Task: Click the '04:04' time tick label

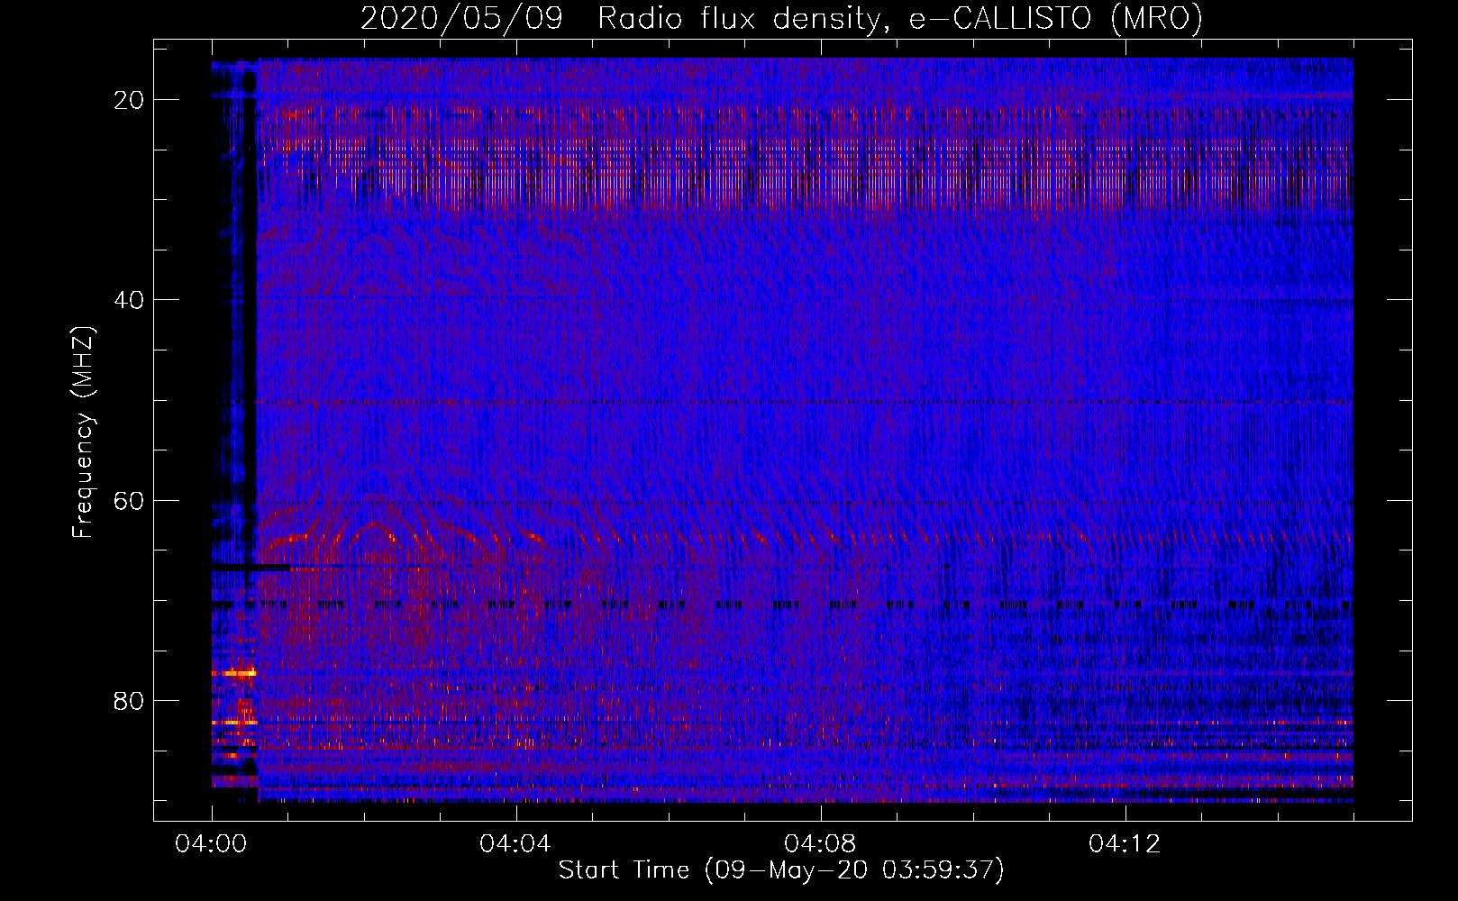Action: [515, 844]
